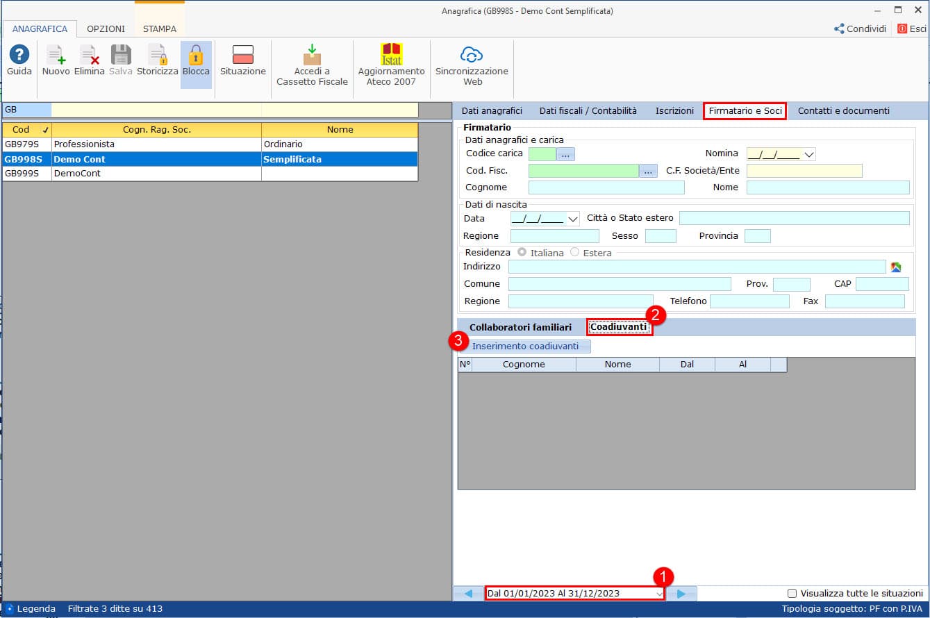Click the code filter field containing GB
The height and width of the screenshot is (618, 930).
[x=27, y=110]
